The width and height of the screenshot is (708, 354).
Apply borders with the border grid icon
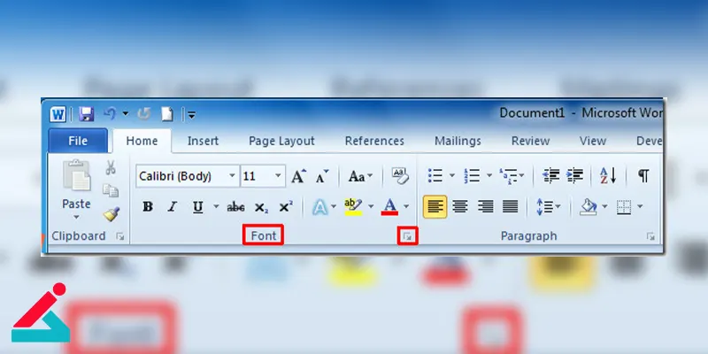point(624,207)
